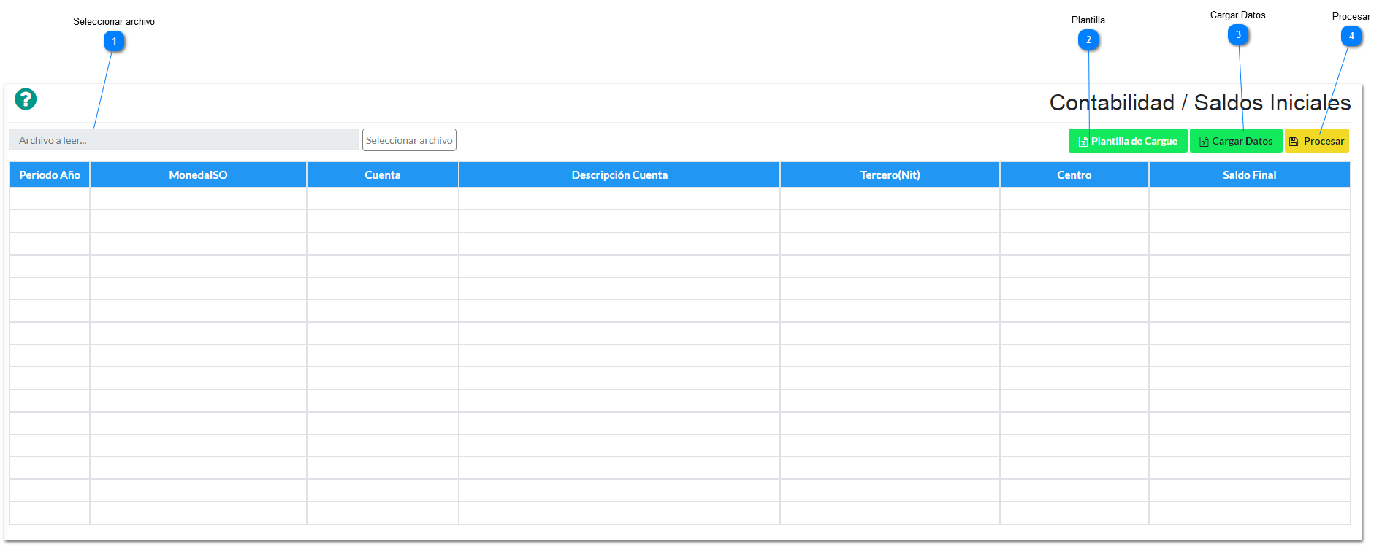Click the Contabilidad / Saldos Iniciales title
The image size is (1382, 547).
point(1200,103)
